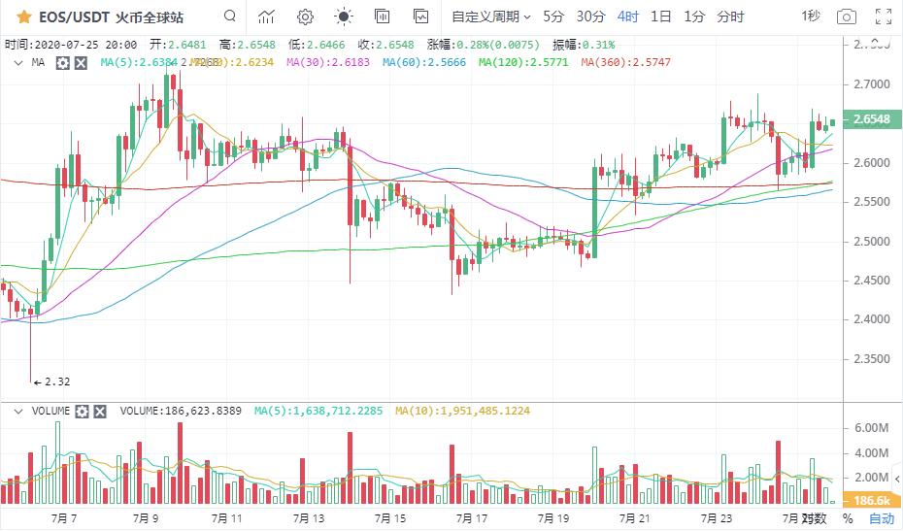
Task: Collapse the VOLUME indicator legend
Action: click(17, 412)
